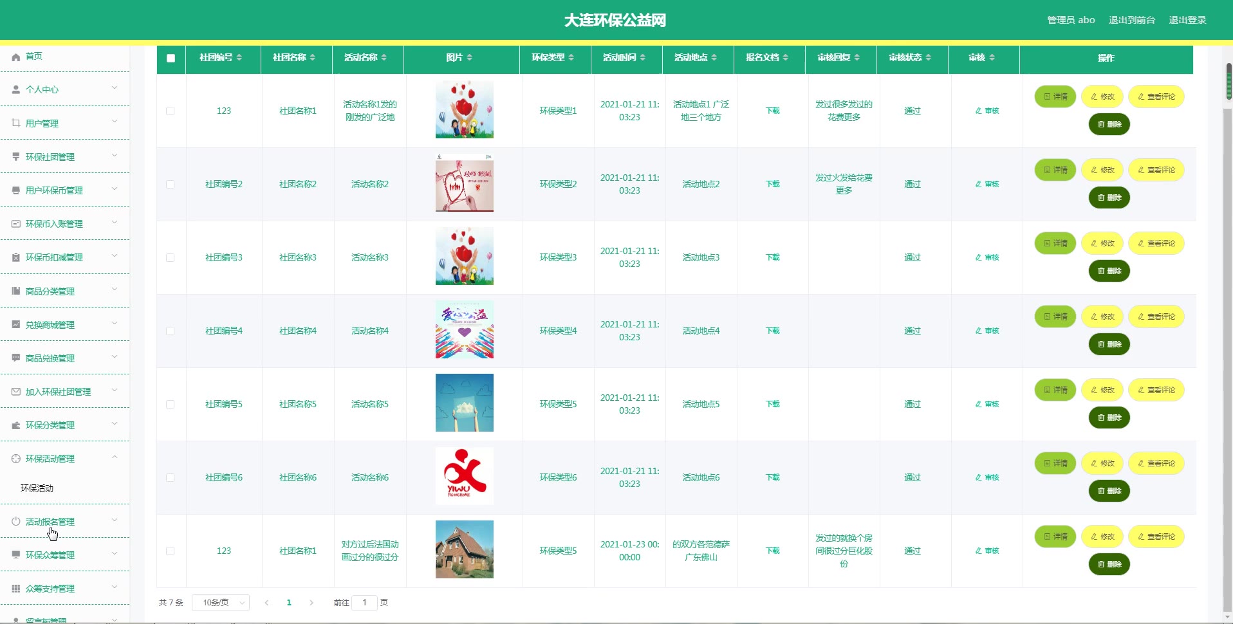This screenshot has height=624, width=1233.
Task: Open the 兑换商城管理 menu label
Action: [50, 325]
